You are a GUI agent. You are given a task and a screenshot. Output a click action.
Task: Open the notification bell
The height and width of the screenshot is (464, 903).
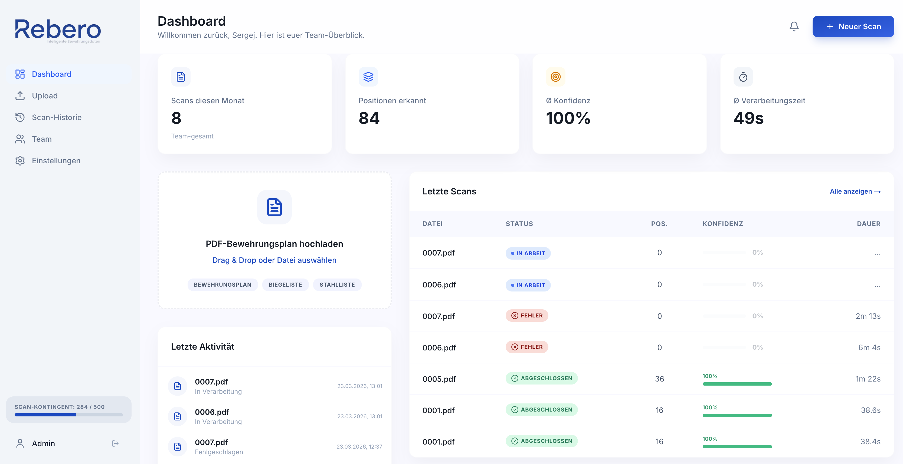794,26
